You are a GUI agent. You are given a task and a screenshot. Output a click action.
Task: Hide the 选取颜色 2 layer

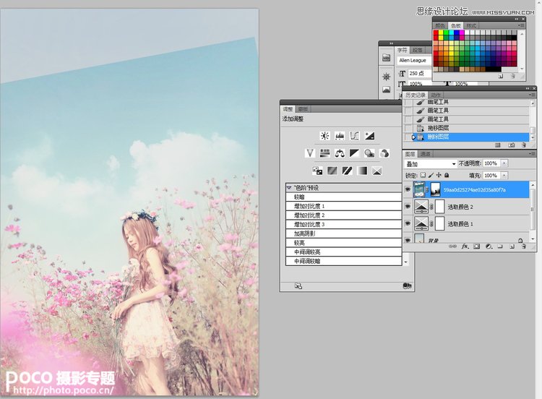408,207
